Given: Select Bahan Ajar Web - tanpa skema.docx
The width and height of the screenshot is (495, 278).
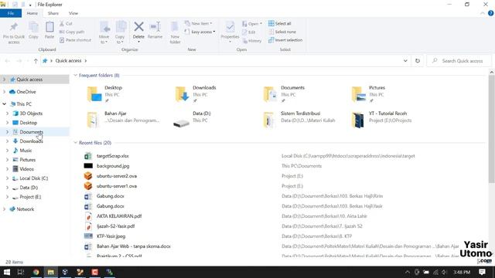Looking at the screenshot, I should point(134,246).
